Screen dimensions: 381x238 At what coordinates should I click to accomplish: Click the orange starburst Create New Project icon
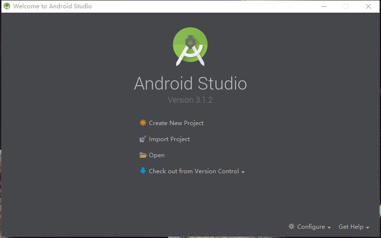143,123
